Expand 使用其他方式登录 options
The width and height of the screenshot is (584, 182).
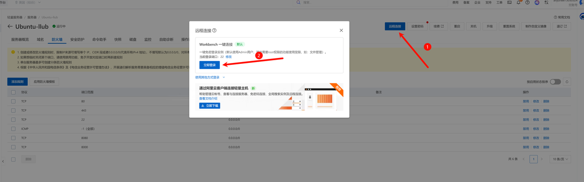pyautogui.click(x=210, y=78)
